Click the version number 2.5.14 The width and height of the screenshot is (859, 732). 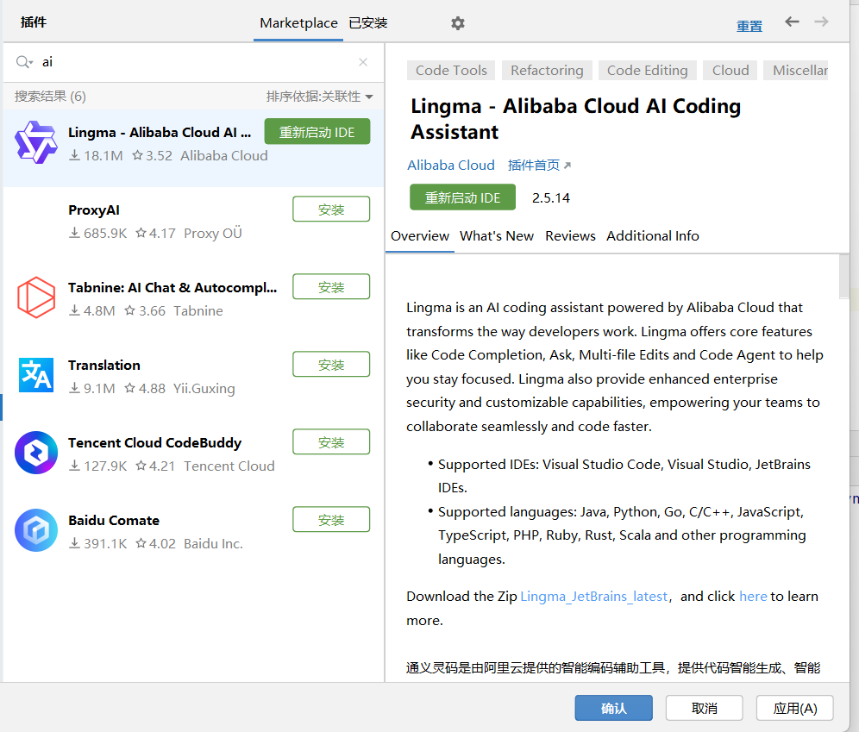click(550, 197)
